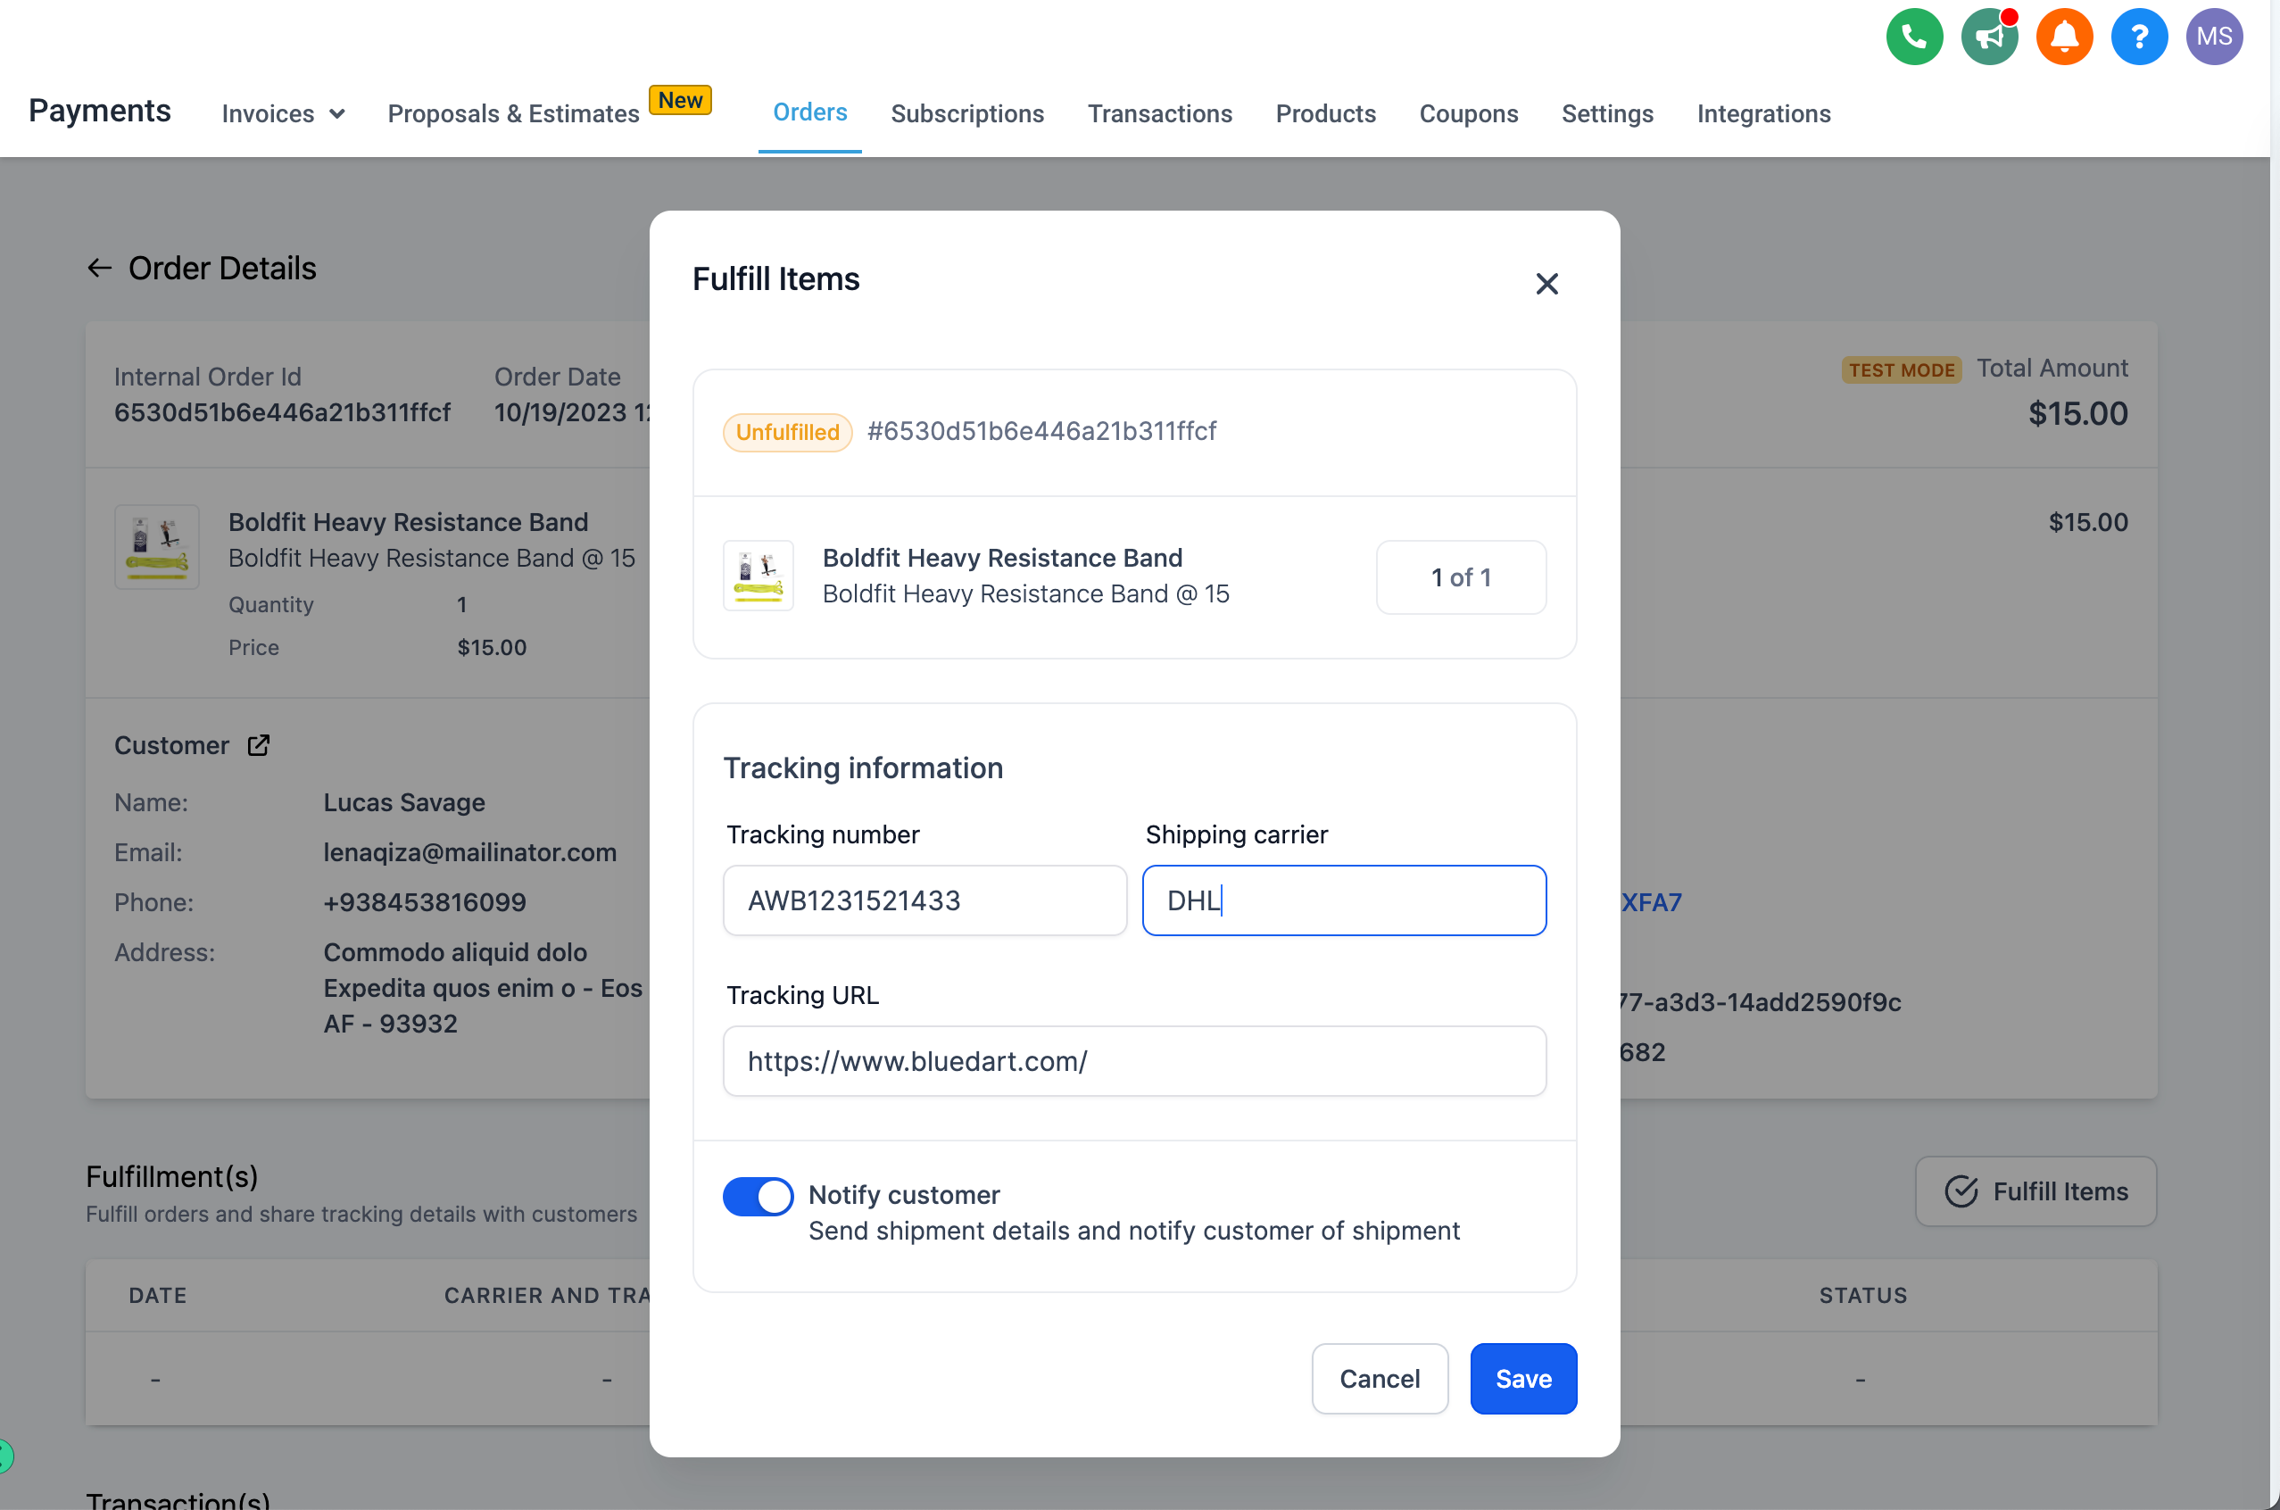The width and height of the screenshot is (2280, 1510).
Task: Click the New badge on Proposals
Action: coord(680,100)
